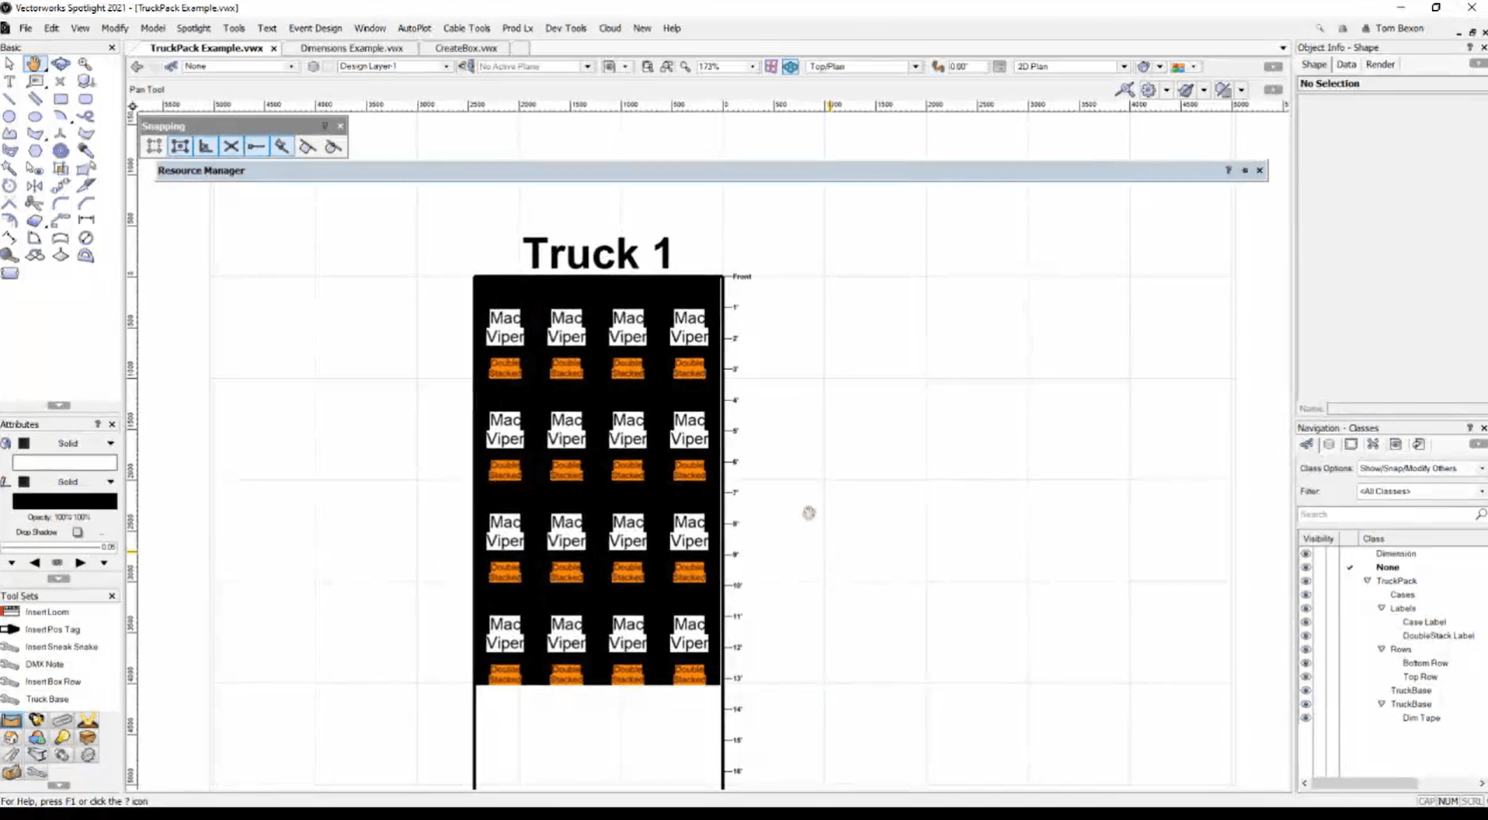Image resolution: width=1488 pixels, height=820 pixels.
Task: Toggle Snap to Object in Snapping palette
Action: point(180,147)
